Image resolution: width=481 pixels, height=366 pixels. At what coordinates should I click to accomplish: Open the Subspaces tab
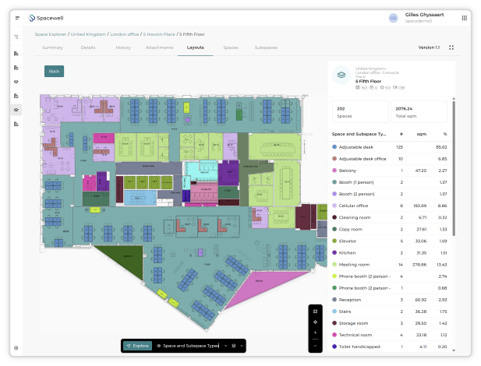click(266, 48)
